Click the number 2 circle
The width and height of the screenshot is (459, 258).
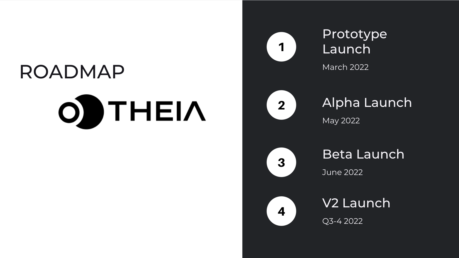click(x=281, y=105)
